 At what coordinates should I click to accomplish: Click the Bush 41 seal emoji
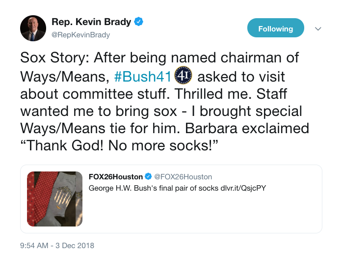(183, 76)
